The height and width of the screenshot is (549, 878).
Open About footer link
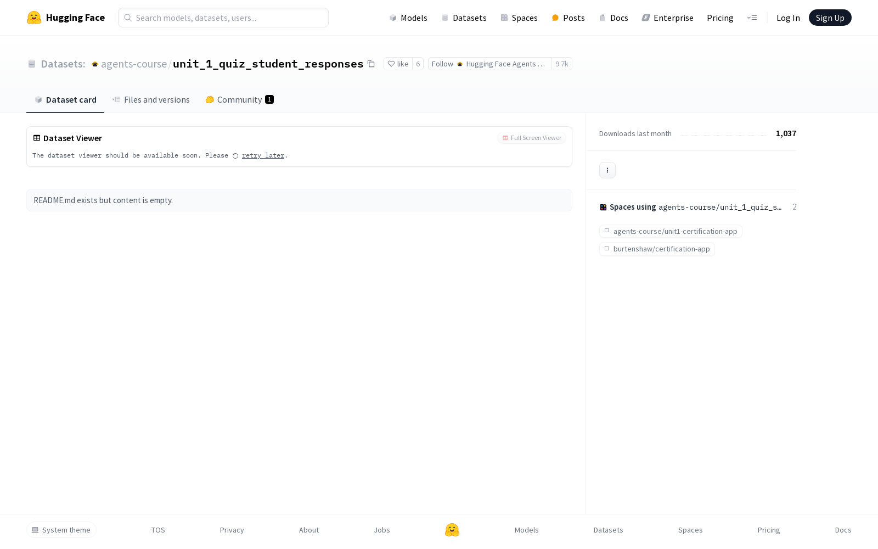pos(309,530)
